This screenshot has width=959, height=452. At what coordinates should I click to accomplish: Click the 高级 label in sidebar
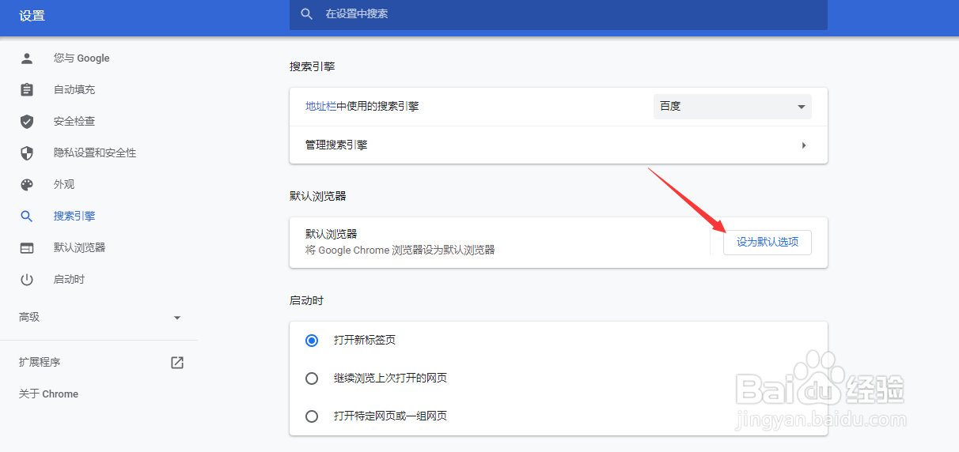point(29,317)
